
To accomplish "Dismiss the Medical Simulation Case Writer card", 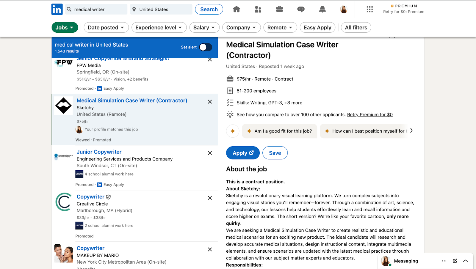I will click(x=210, y=102).
